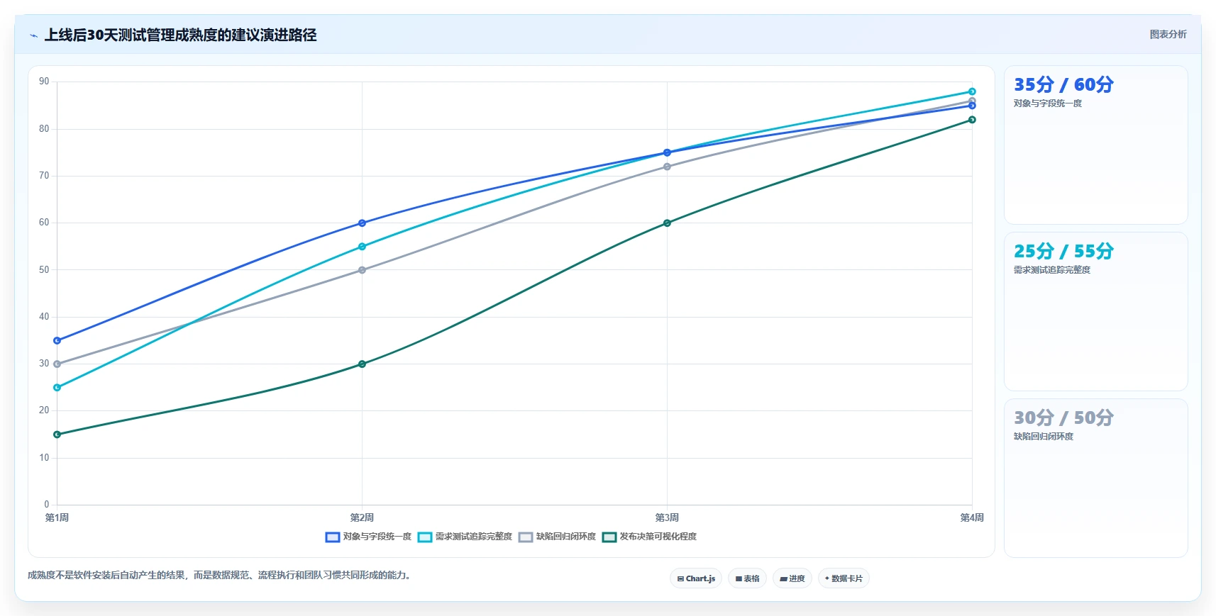The height and width of the screenshot is (616, 1216).
Task: Click the 进度 tag chip
Action: click(792, 578)
